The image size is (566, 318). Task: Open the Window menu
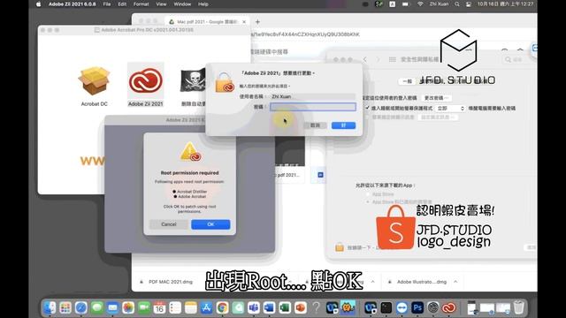pyautogui.click(x=182, y=4)
